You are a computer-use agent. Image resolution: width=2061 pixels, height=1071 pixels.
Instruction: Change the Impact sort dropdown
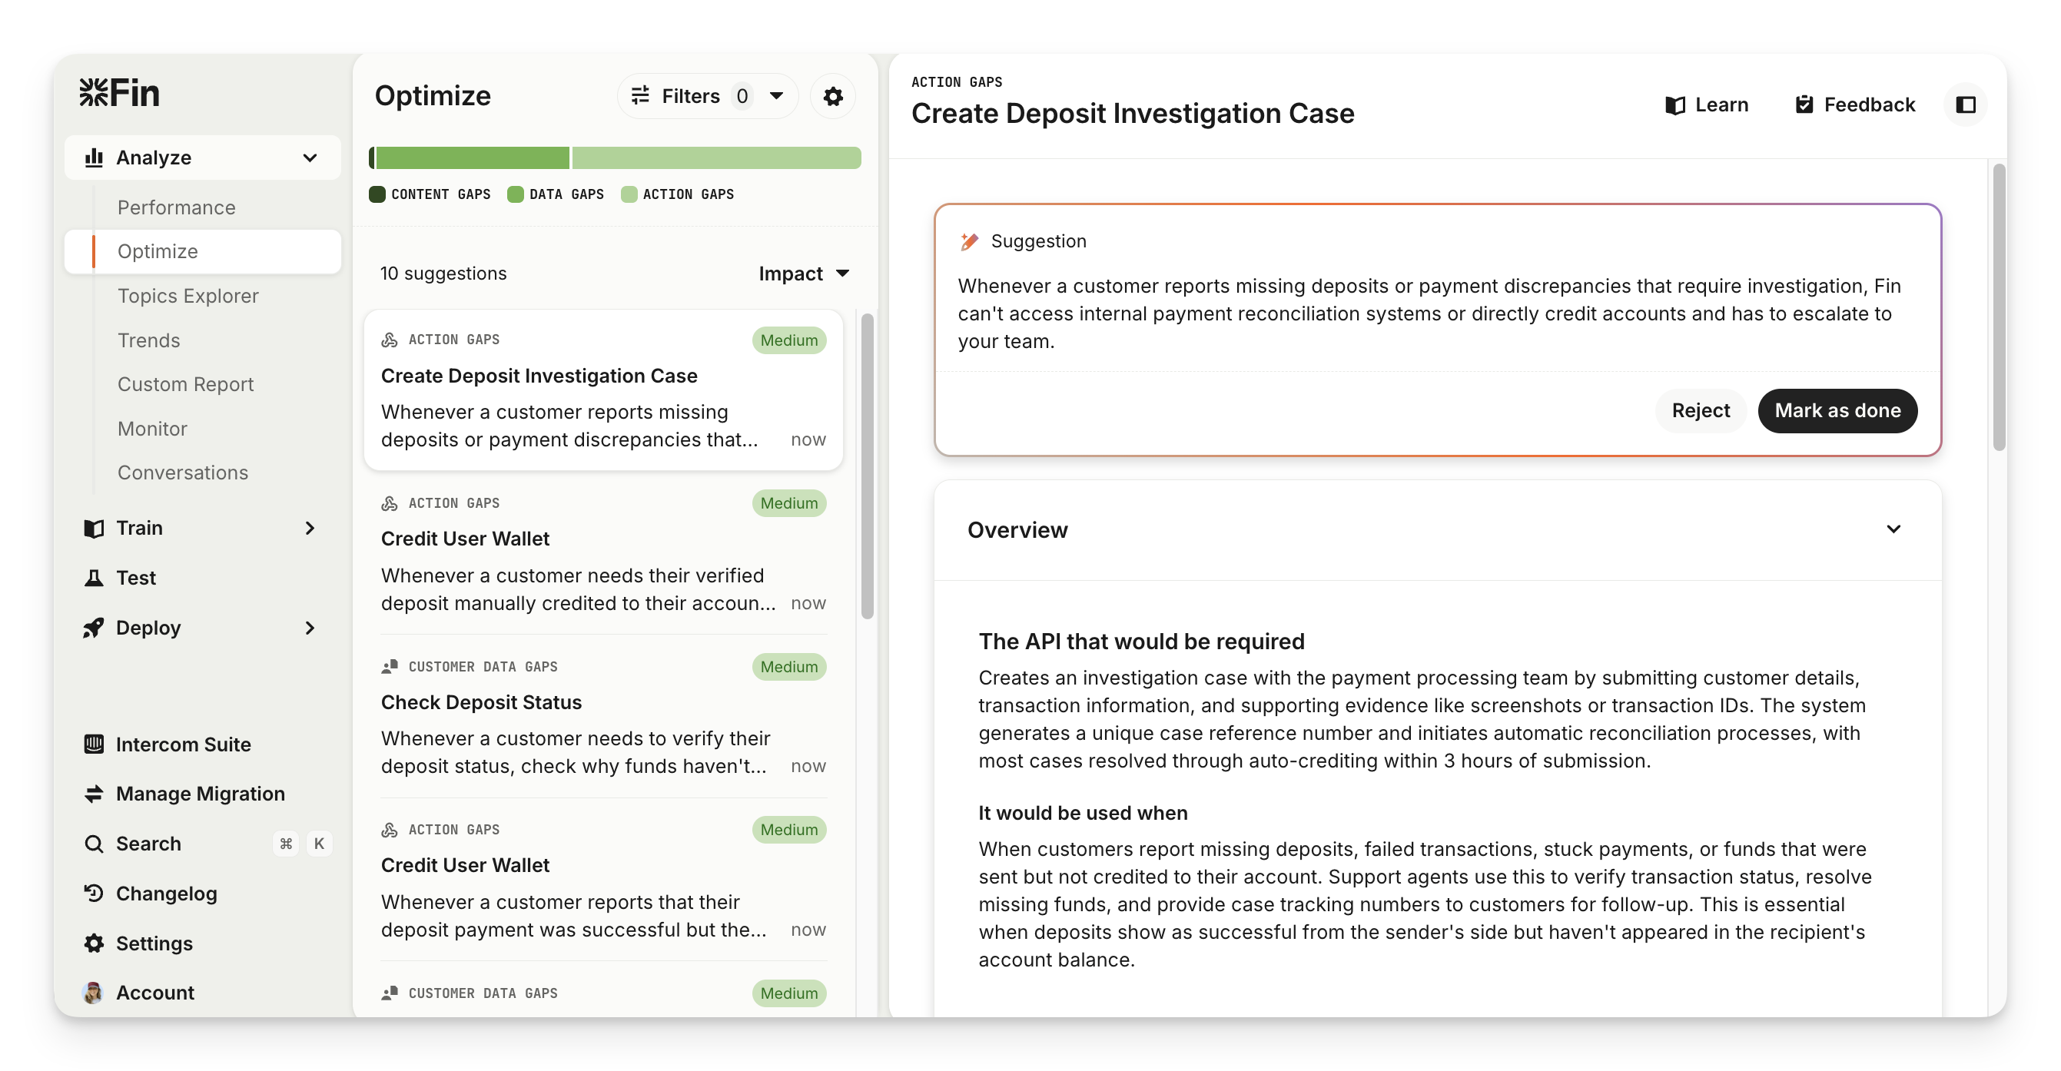tap(803, 274)
